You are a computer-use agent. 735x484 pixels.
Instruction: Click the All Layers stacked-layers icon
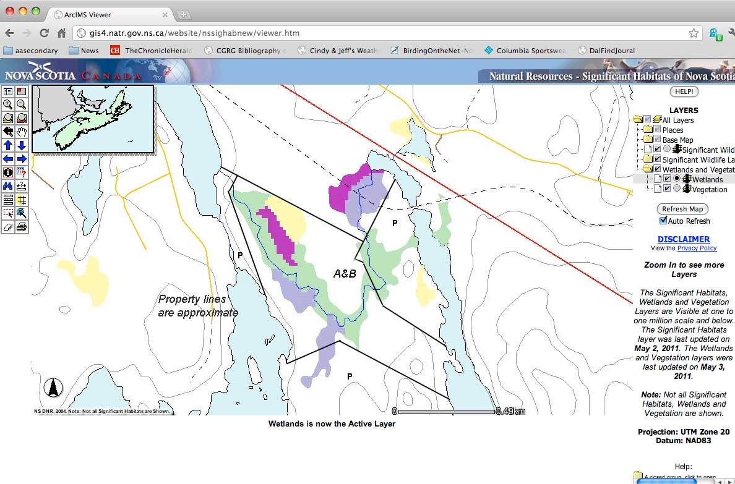[657, 120]
